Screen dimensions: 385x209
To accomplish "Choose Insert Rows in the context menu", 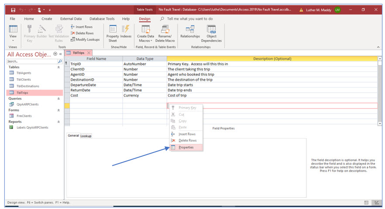I will (x=186, y=134).
